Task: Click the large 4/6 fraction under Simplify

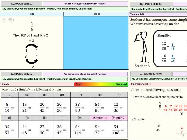Action: [x=32, y=26]
